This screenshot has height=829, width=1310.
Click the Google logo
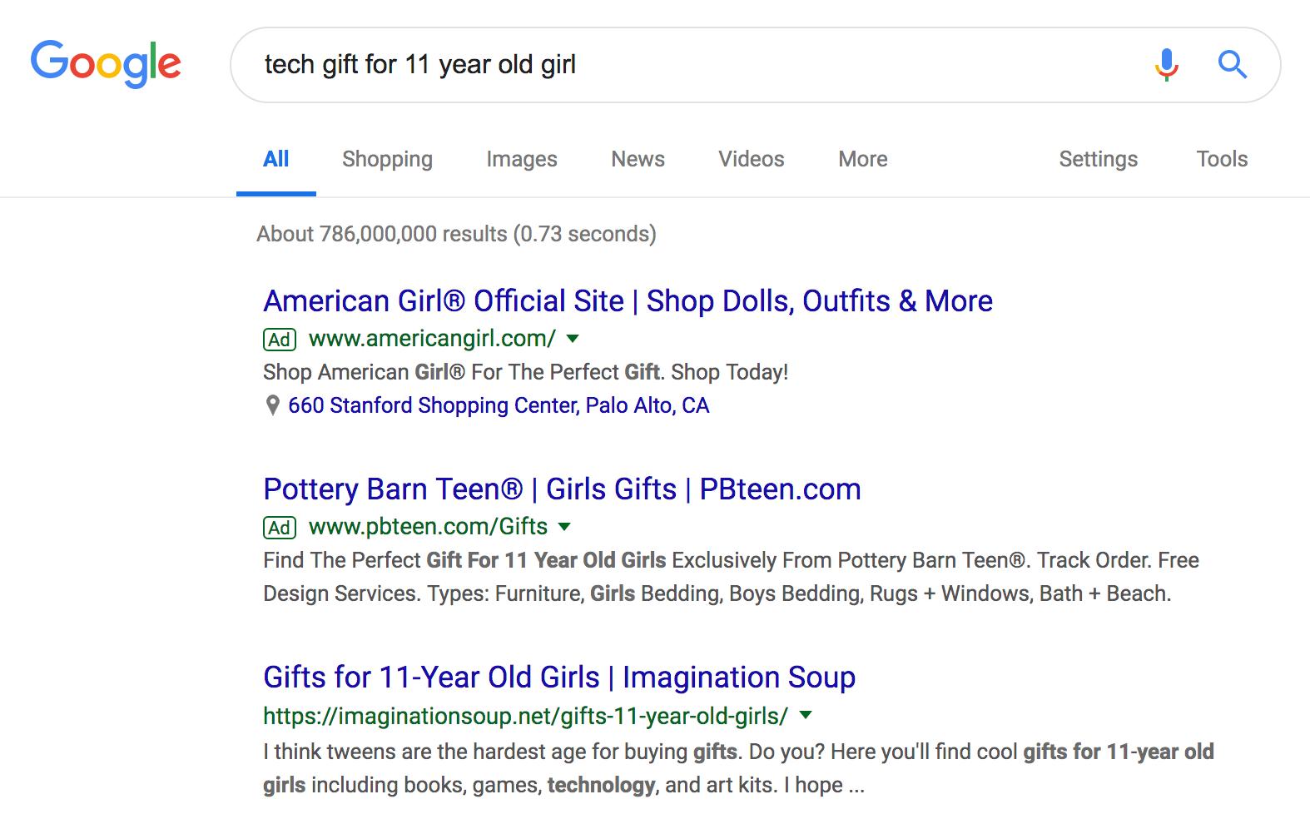[106, 64]
